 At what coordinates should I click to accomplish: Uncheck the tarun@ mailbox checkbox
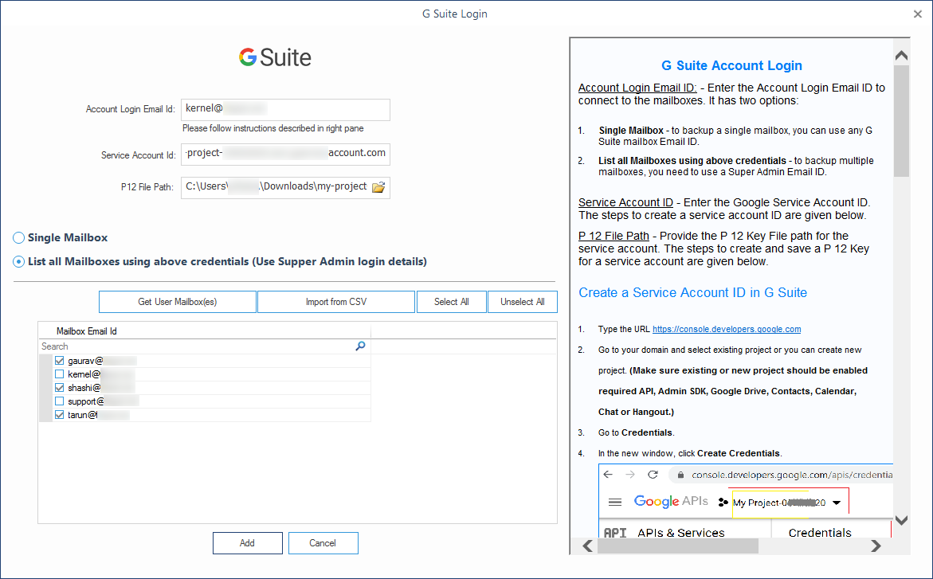tap(60, 415)
